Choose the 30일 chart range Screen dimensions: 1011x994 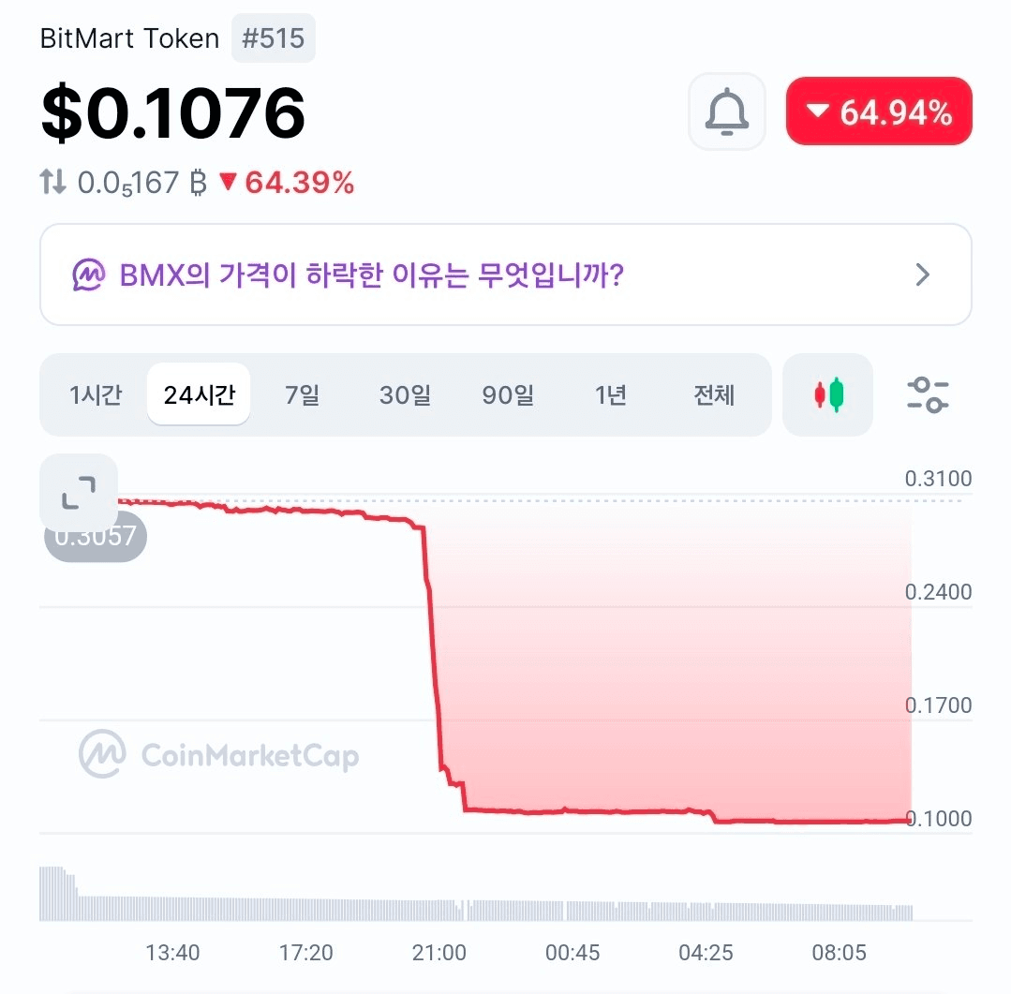[x=405, y=394]
